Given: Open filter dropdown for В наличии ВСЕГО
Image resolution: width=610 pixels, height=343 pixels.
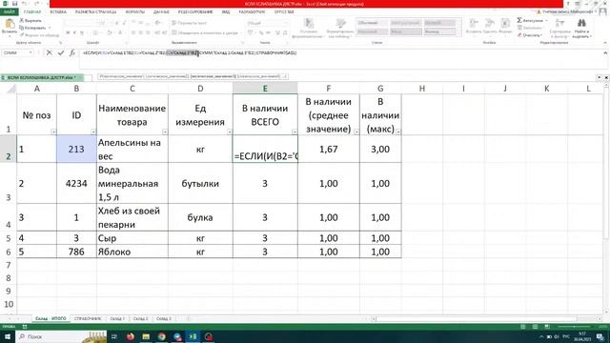Looking at the screenshot, I should (295, 131).
